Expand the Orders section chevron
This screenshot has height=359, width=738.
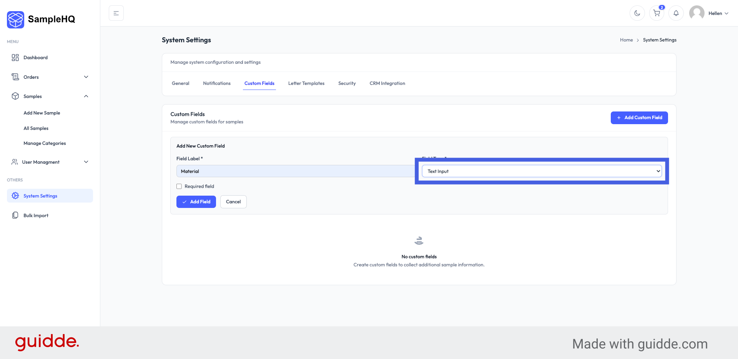click(86, 77)
